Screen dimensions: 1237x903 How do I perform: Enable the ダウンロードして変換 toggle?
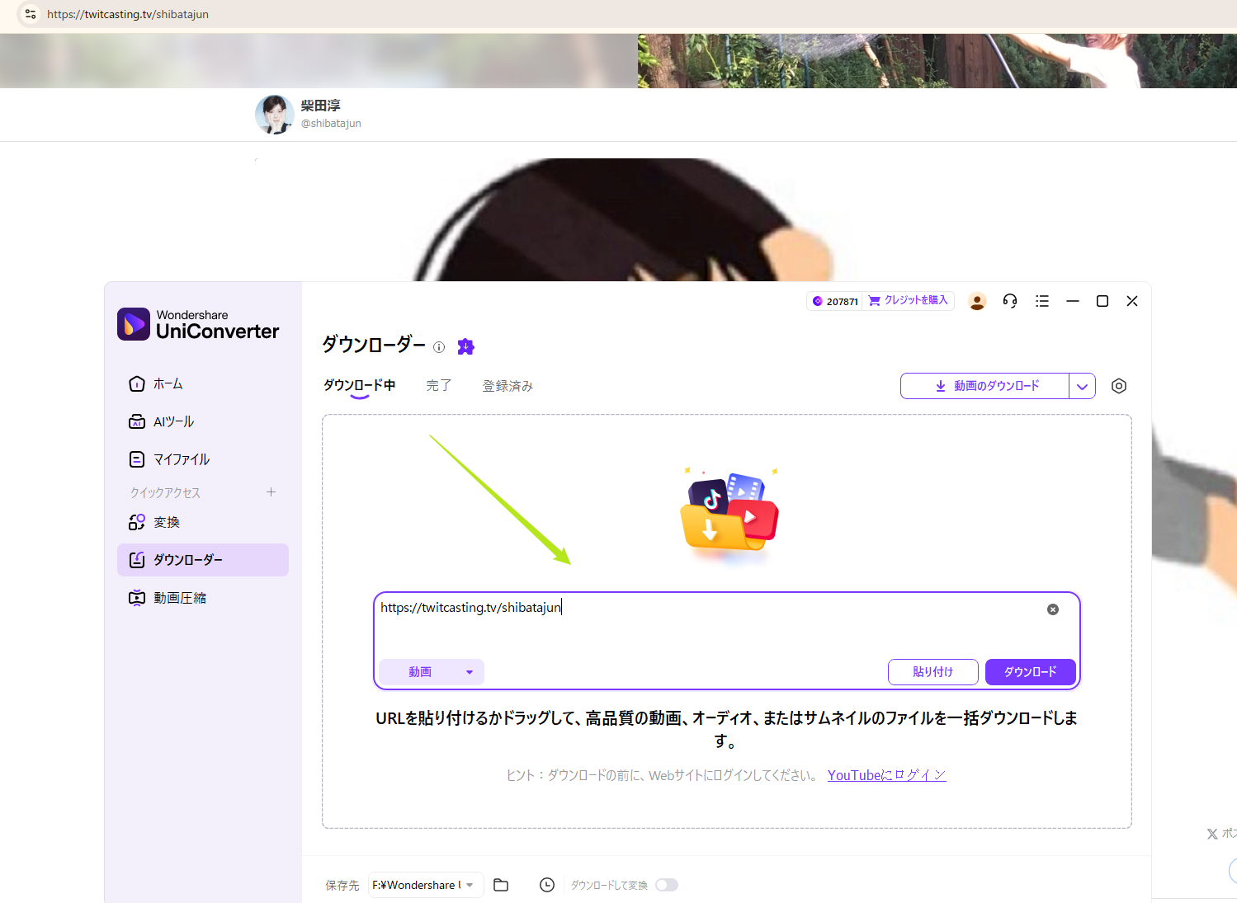tap(667, 884)
